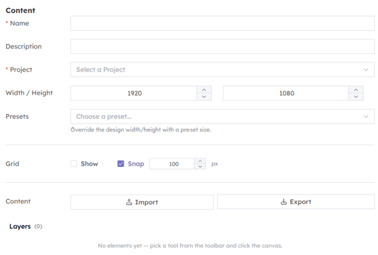Focus the Name input field

click(222, 24)
